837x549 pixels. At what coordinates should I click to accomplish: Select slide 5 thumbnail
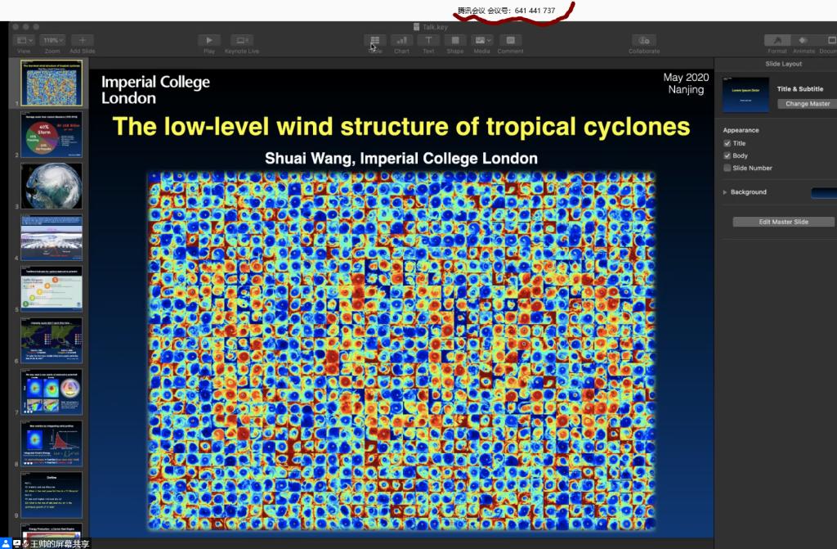pos(51,289)
